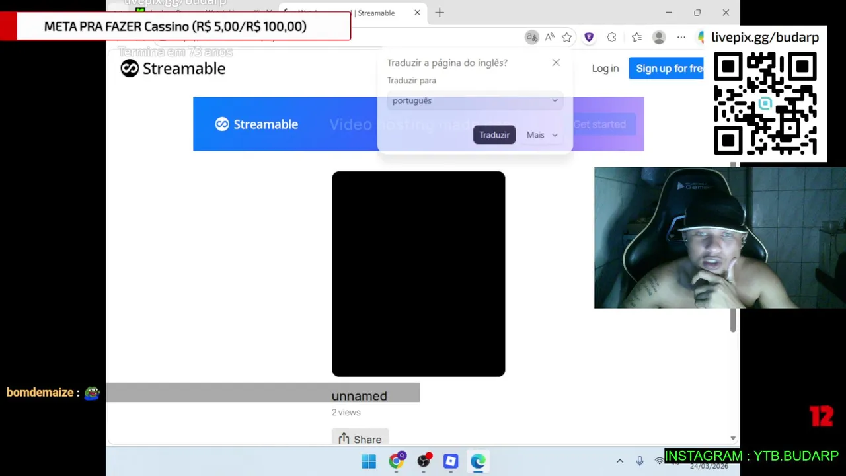Click the black video player area
The height and width of the screenshot is (476, 846).
point(418,274)
